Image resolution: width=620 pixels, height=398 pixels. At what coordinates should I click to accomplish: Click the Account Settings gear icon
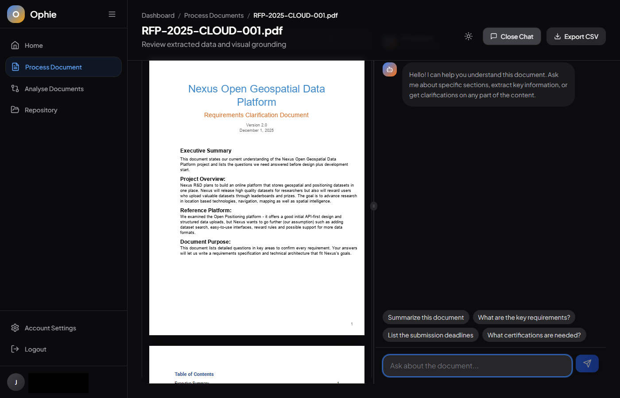(x=15, y=328)
